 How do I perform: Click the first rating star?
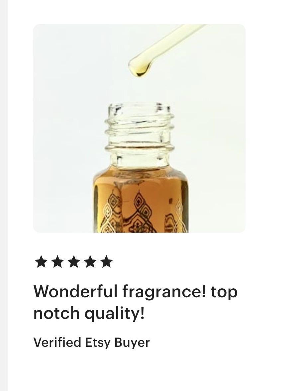pos(41,262)
